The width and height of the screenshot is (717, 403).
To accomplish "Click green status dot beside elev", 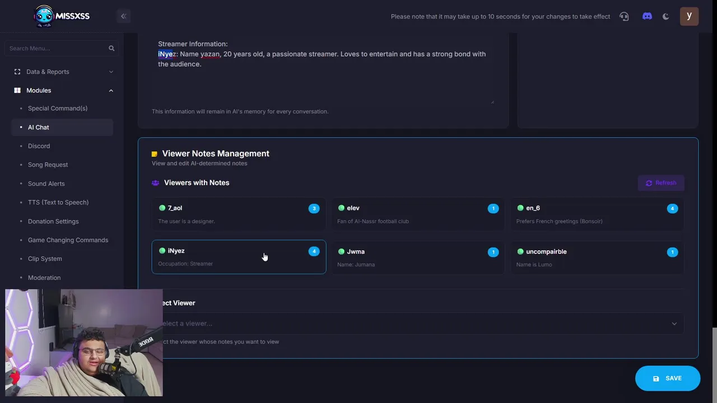I will (x=341, y=208).
